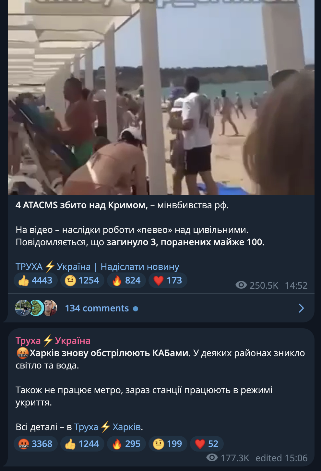The image size is (321, 471).
Task: Click the angry face reaction showing 3368
Action: coord(36,444)
